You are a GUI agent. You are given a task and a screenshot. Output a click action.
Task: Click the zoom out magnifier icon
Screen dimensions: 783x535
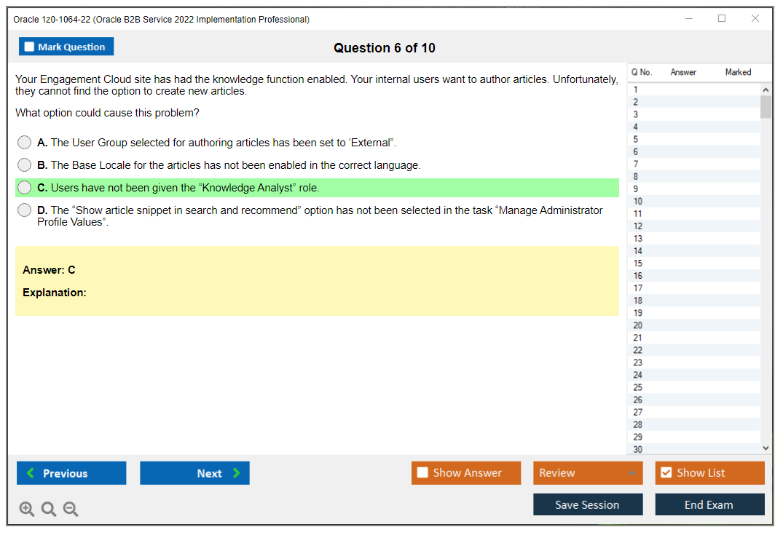tap(71, 510)
